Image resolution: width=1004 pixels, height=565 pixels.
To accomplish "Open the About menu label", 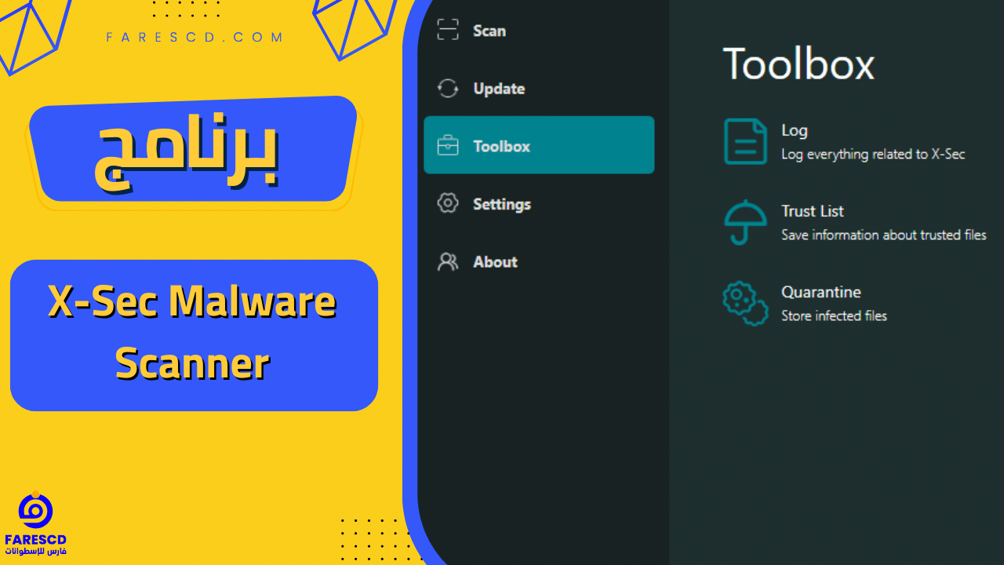I will [x=495, y=262].
